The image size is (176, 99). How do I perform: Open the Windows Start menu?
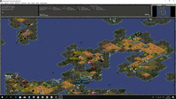click(x=2, y=97)
